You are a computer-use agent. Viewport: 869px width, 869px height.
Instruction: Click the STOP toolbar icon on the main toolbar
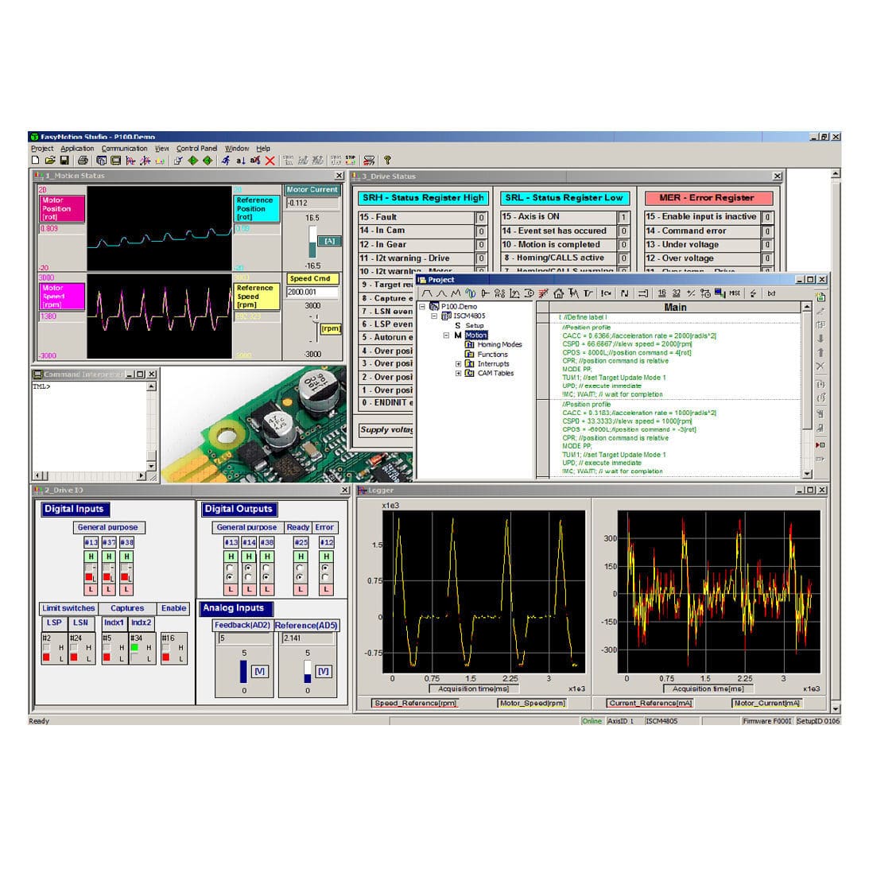(x=351, y=160)
